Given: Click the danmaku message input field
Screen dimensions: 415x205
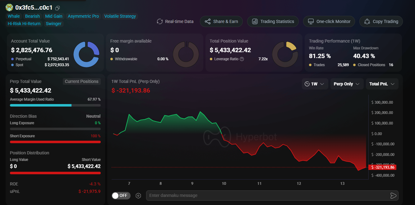Looking at the screenshot, I should [267, 195].
